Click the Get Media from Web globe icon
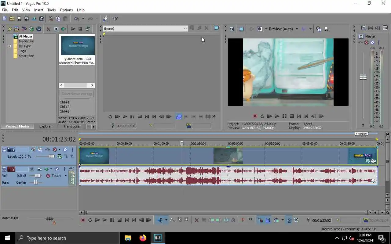This screenshot has width=391, height=244. pyautogui.click(x=31, y=29)
